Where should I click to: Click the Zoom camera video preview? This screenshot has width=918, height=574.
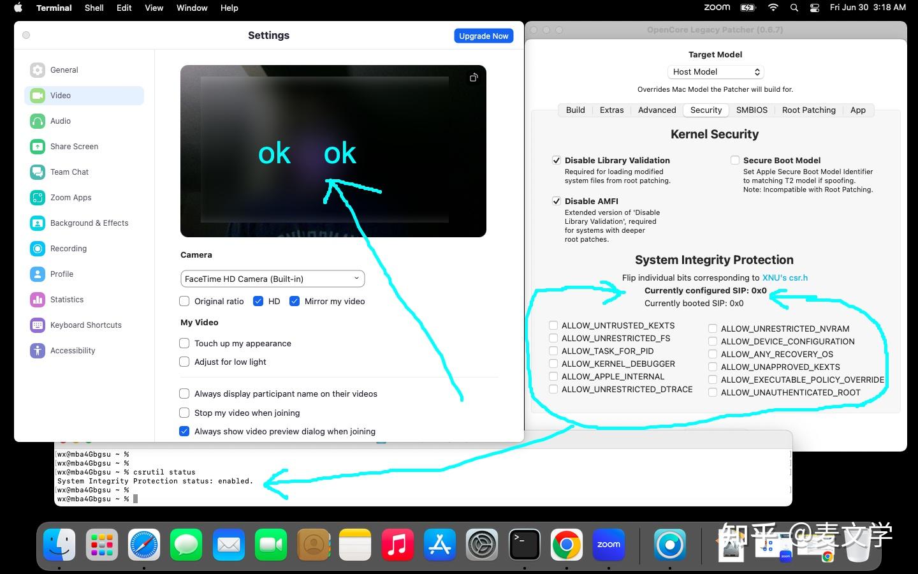click(x=333, y=151)
